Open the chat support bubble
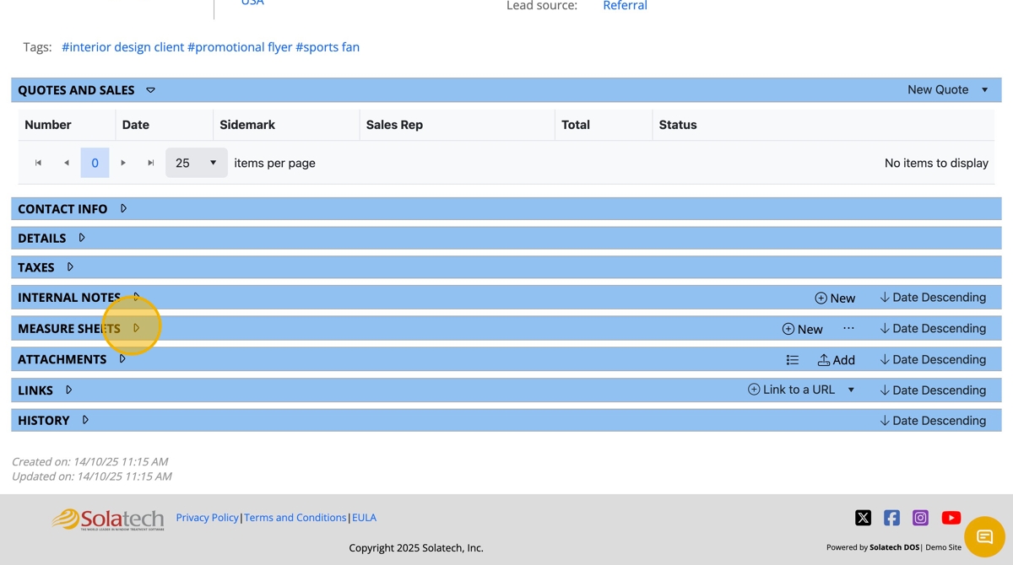Image resolution: width=1013 pixels, height=565 pixels. 984,536
